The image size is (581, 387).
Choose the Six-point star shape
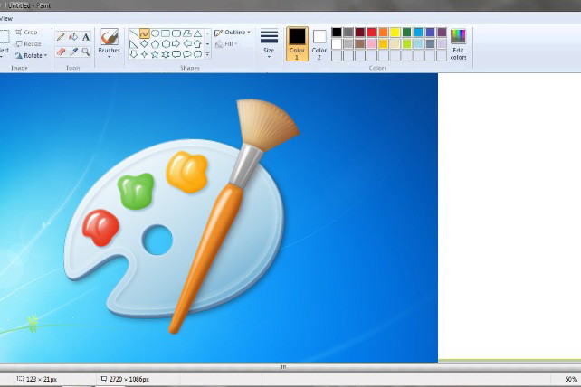(x=166, y=54)
